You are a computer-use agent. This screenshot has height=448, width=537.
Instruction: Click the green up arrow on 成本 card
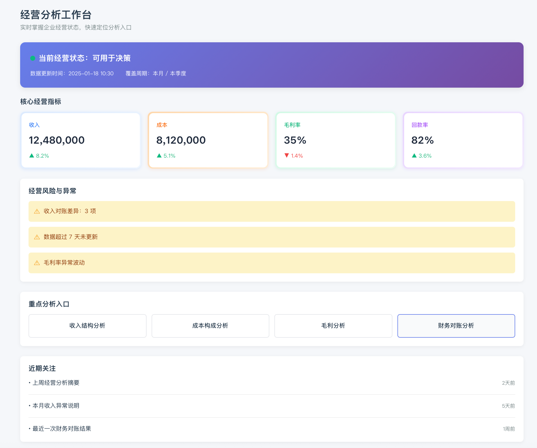click(159, 156)
